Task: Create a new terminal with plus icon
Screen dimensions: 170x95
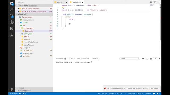Action: pos(143,59)
